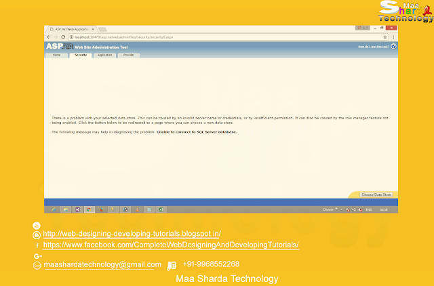The image size is (434, 286).
Task: Open the Application tab
Action: tap(104, 55)
